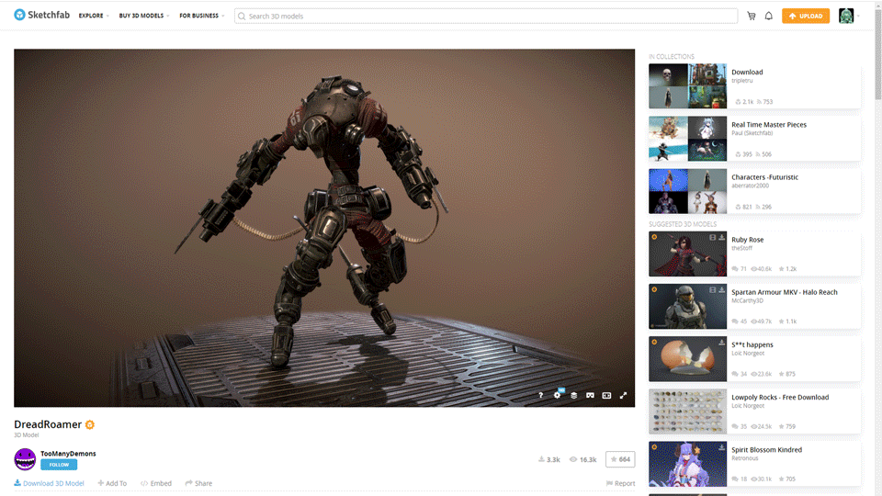Screen dimensions: 882x496
Task: Open the Real Time Master Pieces thumbnail grid
Action: point(687,139)
